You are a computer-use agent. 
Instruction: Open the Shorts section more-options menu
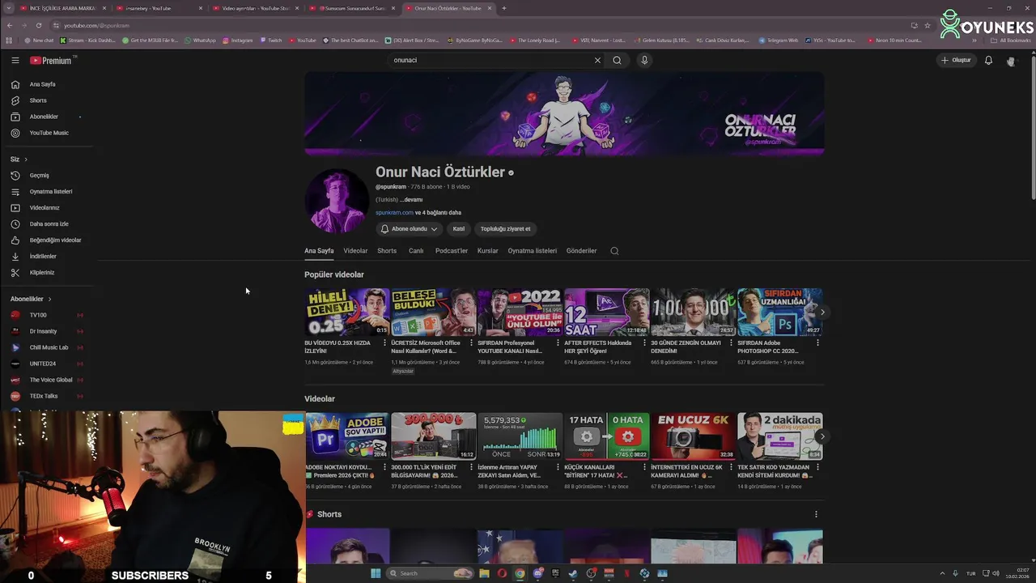[x=816, y=514]
